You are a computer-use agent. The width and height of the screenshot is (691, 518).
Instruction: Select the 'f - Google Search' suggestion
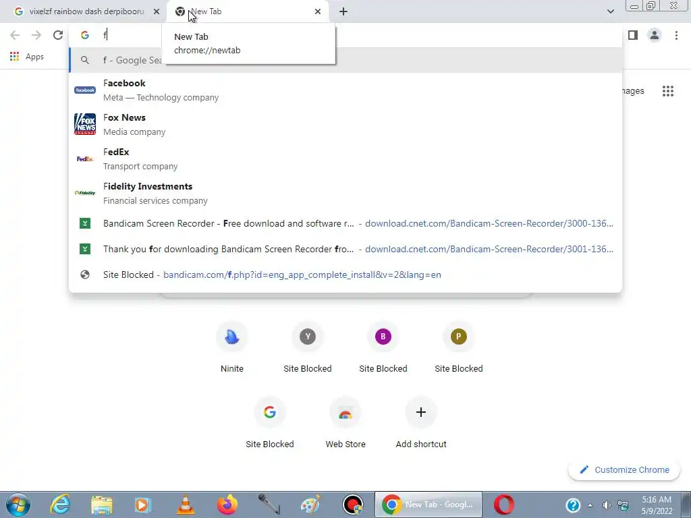coord(345,60)
